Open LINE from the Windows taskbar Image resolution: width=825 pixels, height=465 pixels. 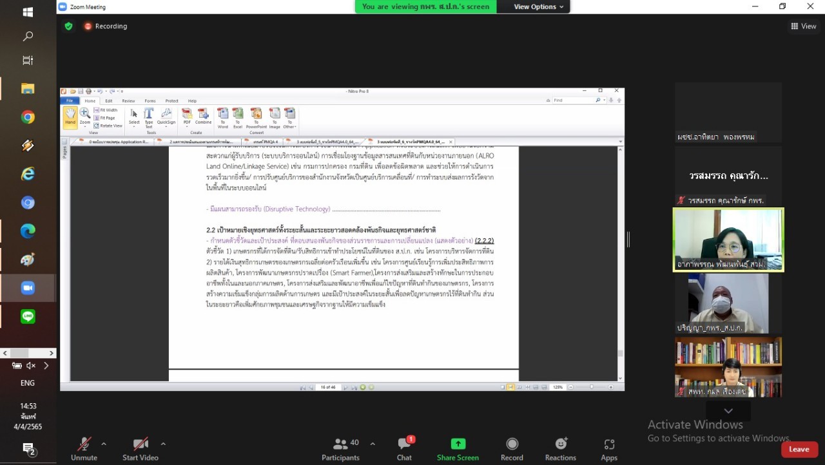tap(28, 316)
